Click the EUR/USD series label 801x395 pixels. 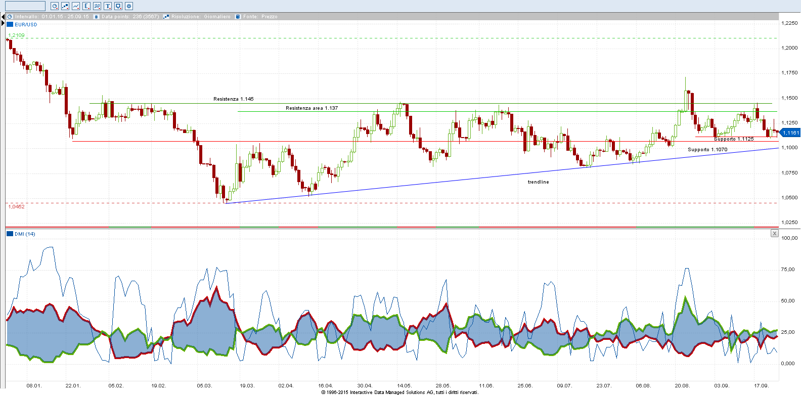click(x=26, y=24)
